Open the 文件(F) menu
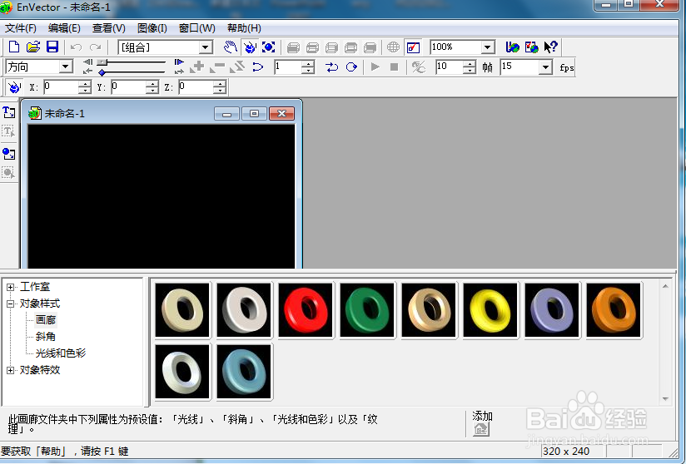The image size is (686, 464). click(x=21, y=28)
